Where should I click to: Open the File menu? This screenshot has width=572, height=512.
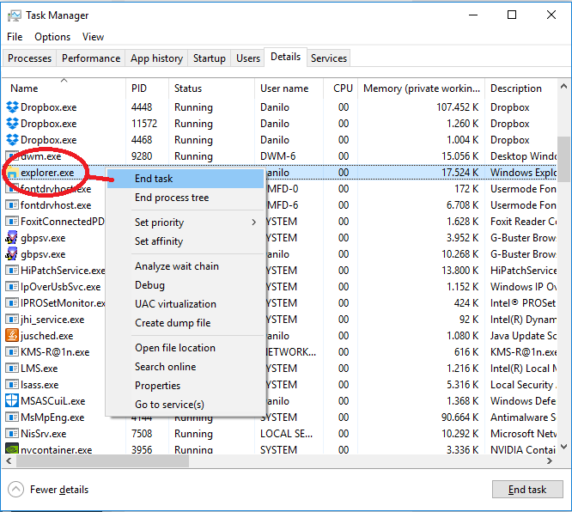tap(15, 37)
